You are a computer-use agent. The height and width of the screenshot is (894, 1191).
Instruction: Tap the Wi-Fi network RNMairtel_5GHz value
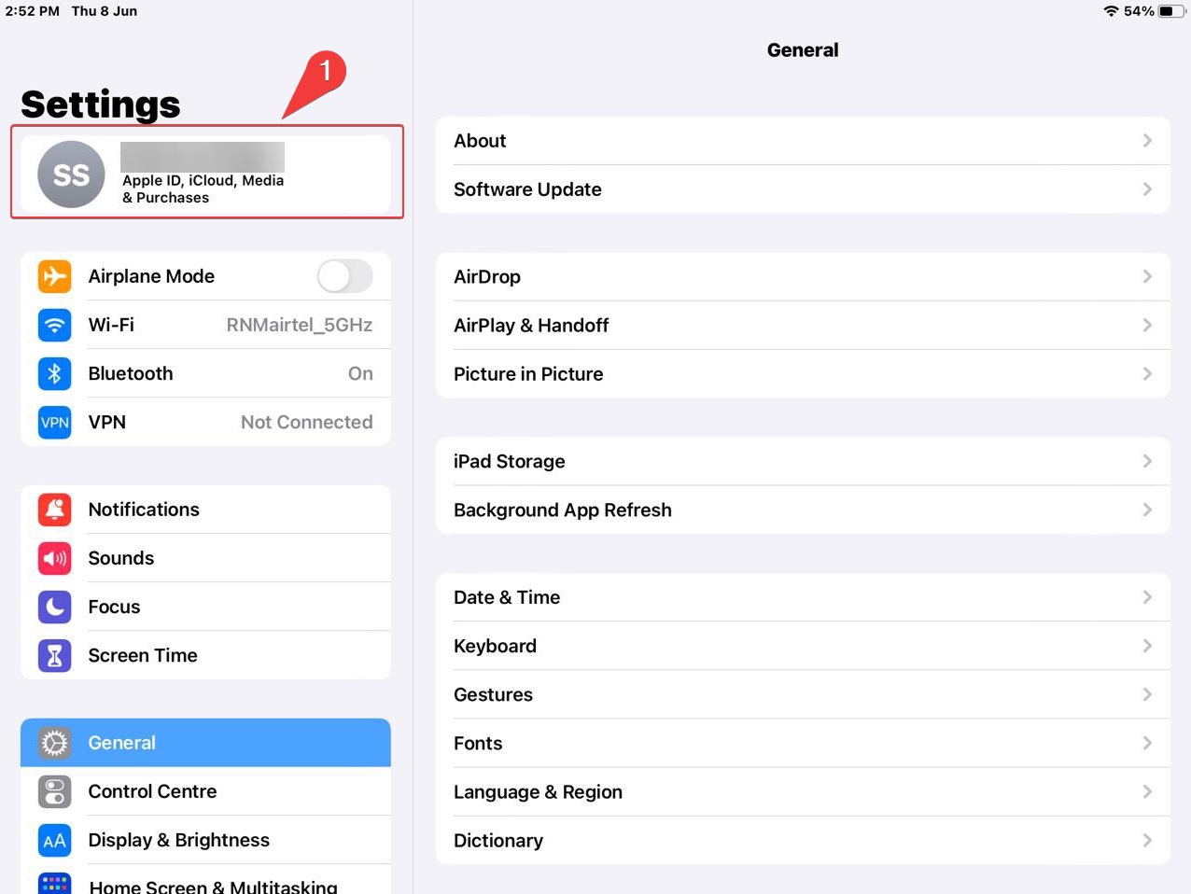pyautogui.click(x=300, y=325)
